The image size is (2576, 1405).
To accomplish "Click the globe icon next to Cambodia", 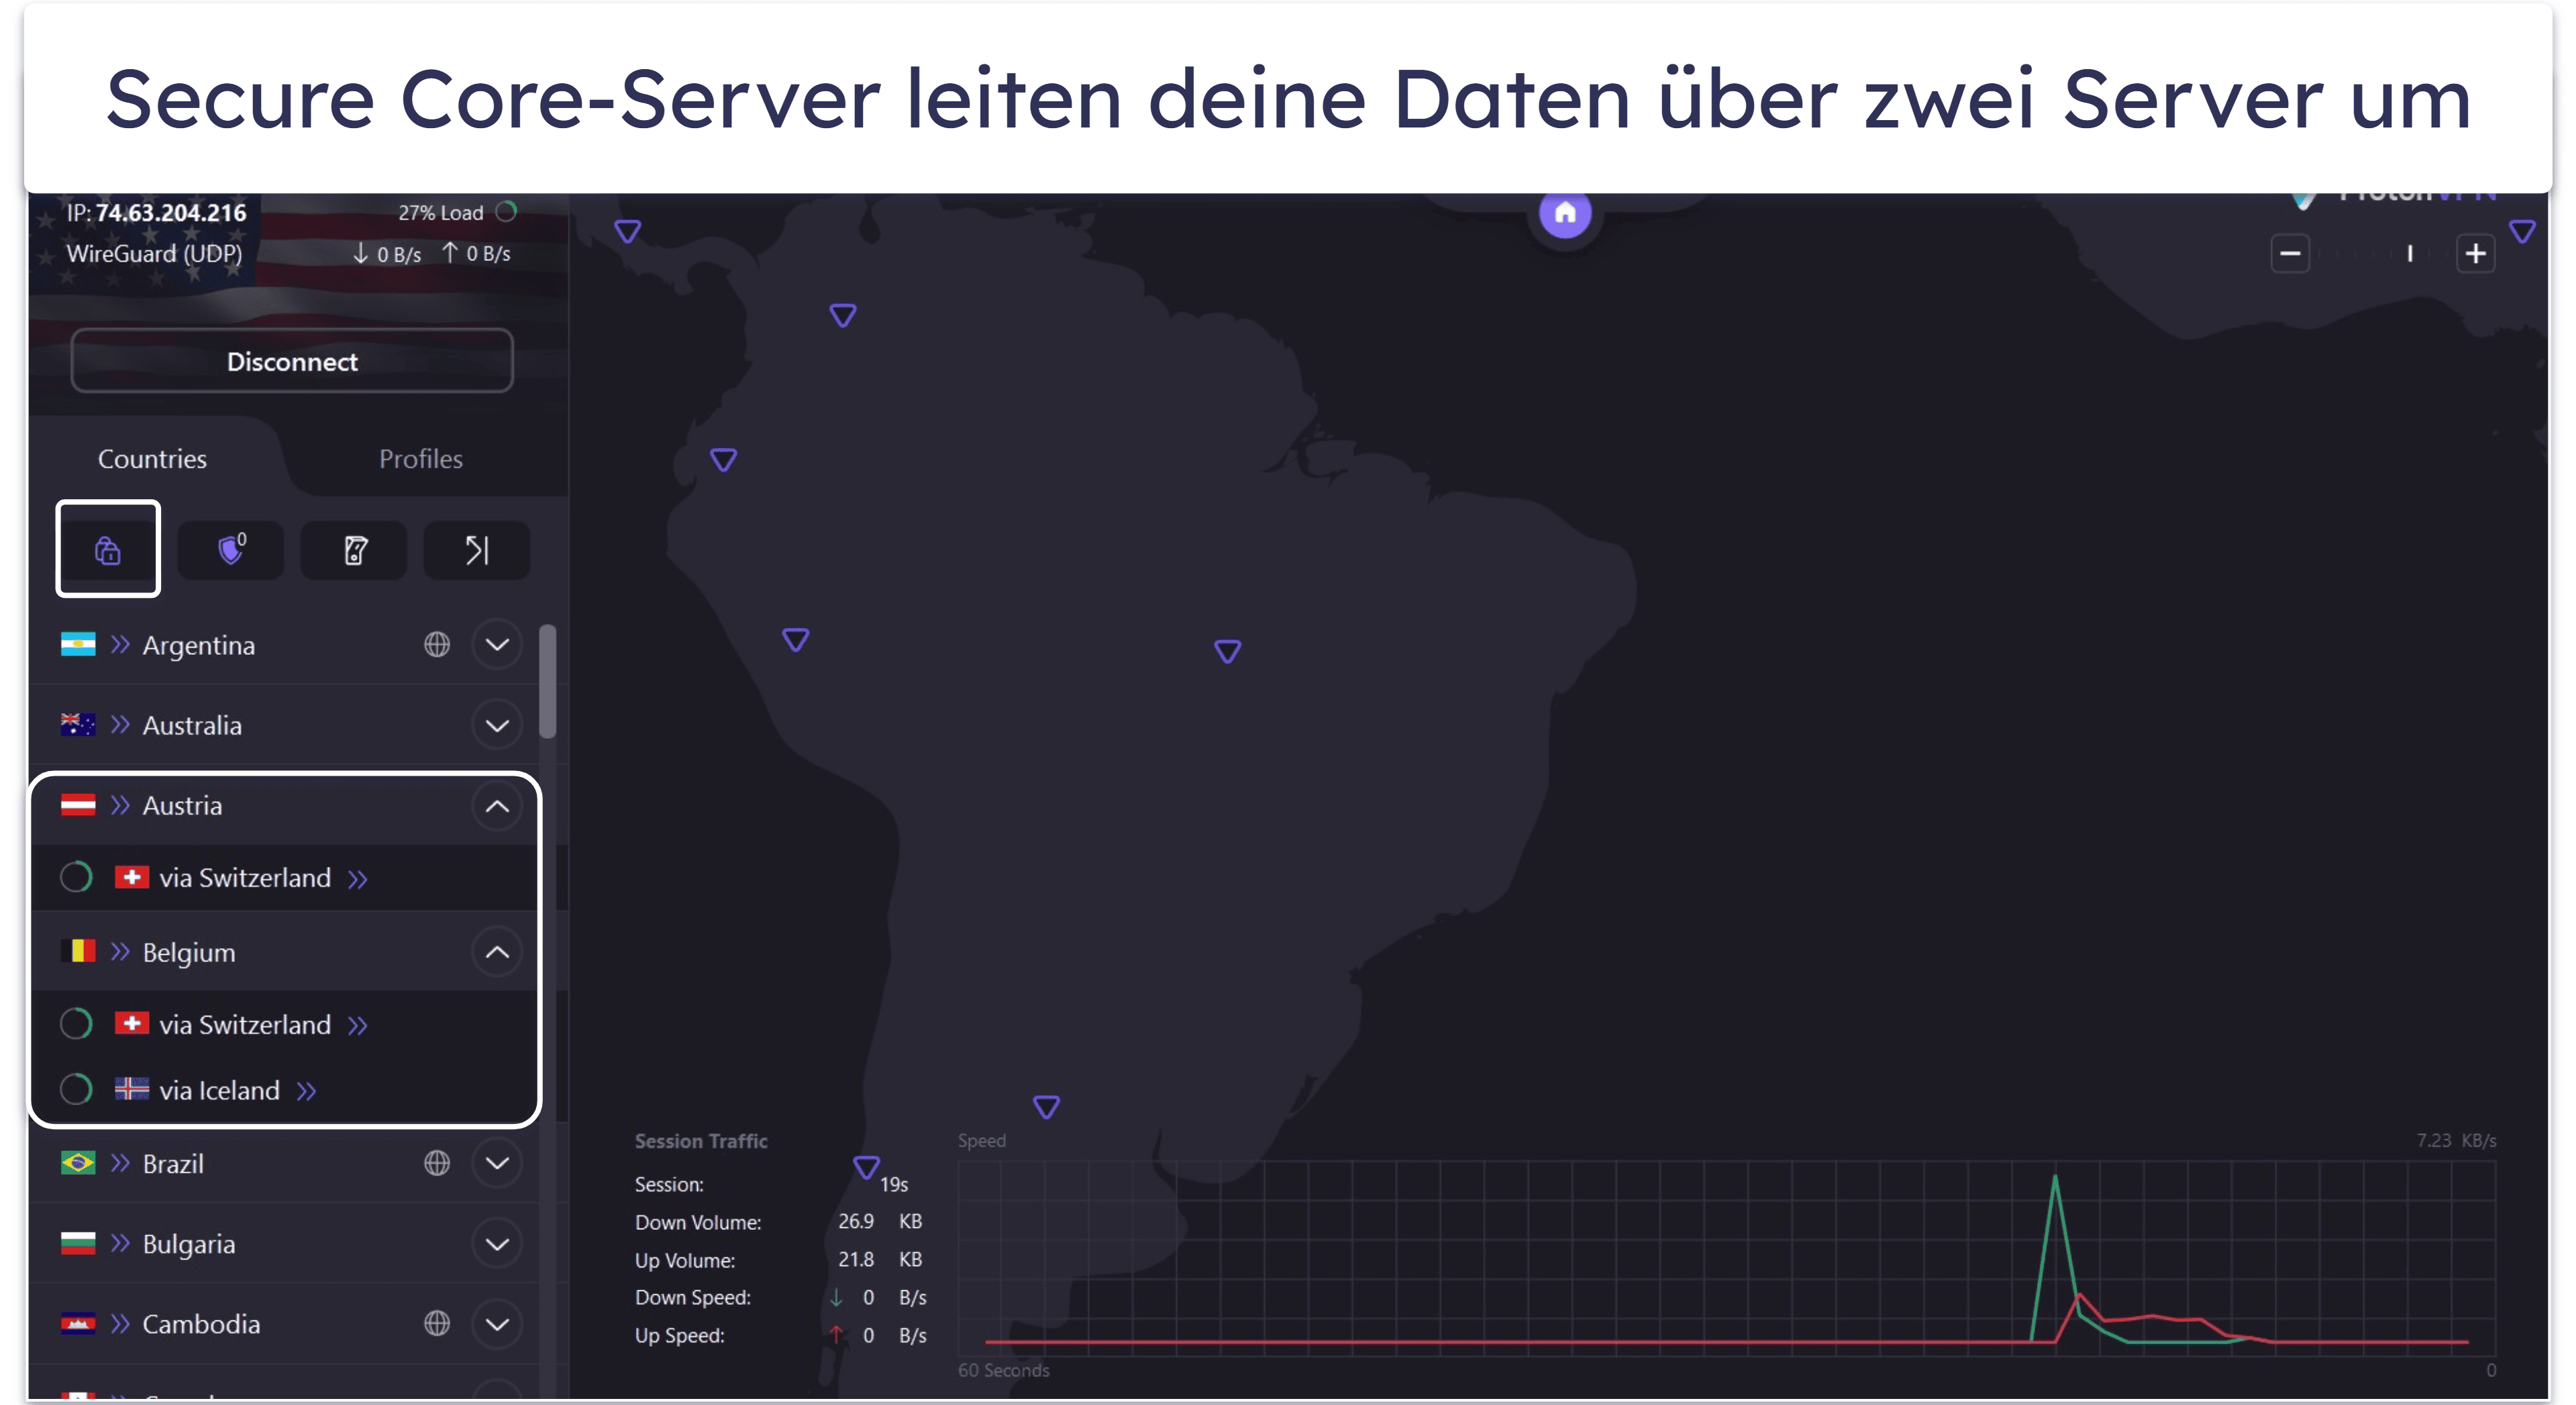I will [437, 1323].
